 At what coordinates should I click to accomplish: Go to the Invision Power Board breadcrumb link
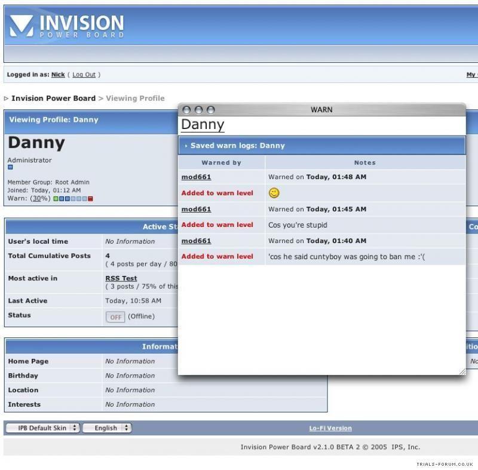[x=53, y=99]
